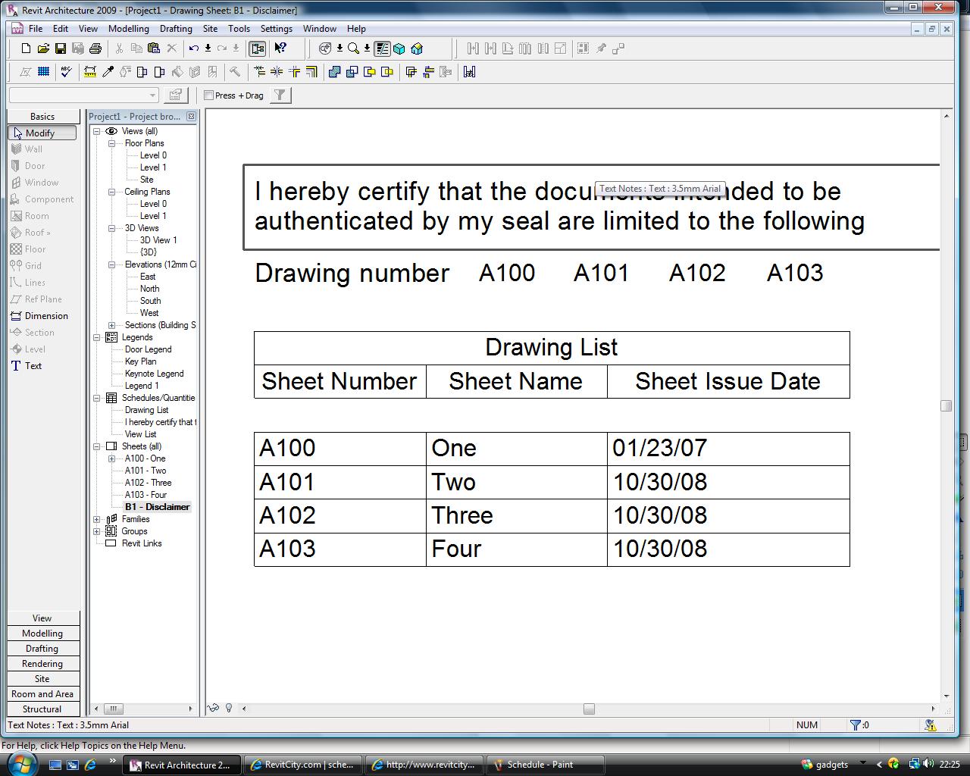Select Drawing List in the project browser

[146, 410]
